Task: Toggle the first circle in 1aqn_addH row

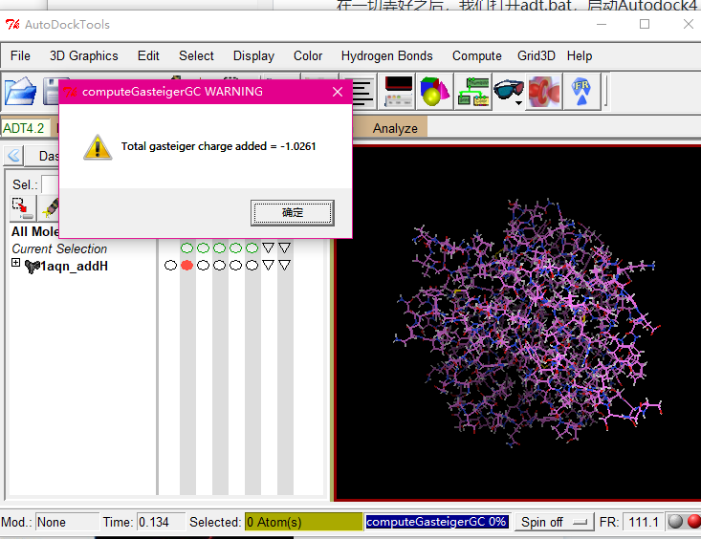Action: click(170, 265)
